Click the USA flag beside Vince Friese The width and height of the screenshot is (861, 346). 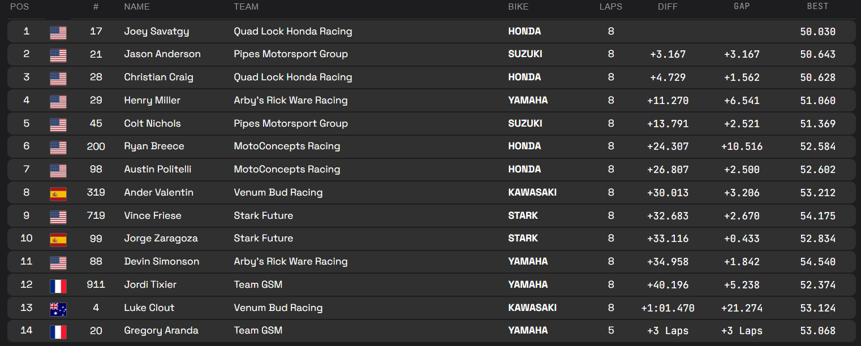click(58, 217)
